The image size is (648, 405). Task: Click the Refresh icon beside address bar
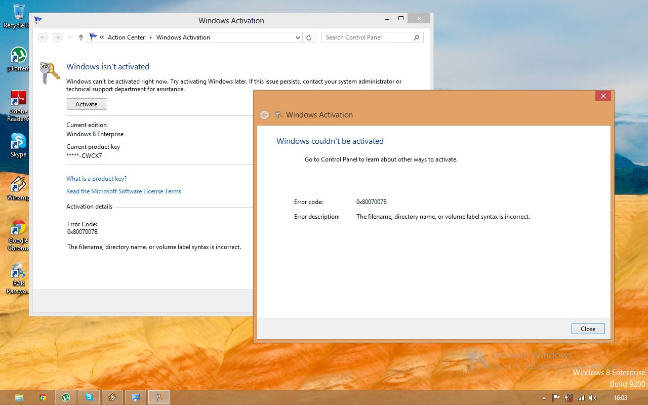coord(309,37)
